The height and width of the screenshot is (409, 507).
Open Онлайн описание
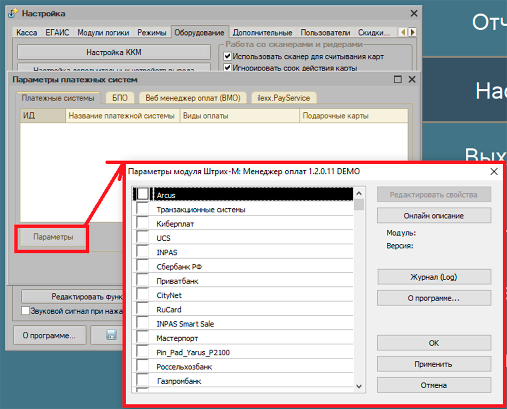(x=434, y=216)
